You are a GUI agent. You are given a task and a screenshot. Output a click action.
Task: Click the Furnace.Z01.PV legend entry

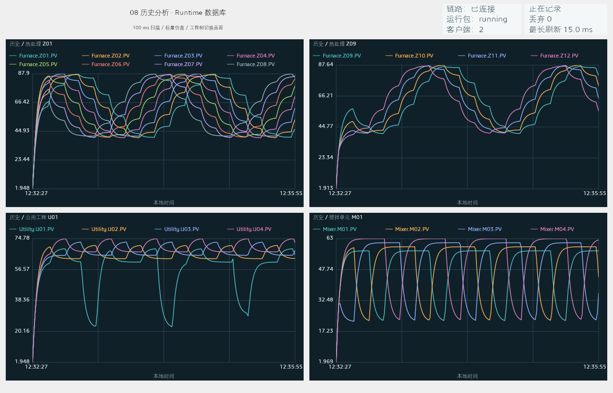[33, 56]
